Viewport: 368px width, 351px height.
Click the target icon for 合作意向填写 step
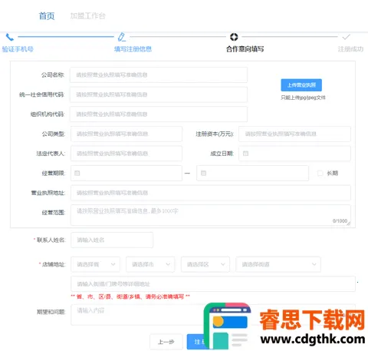tap(234, 37)
